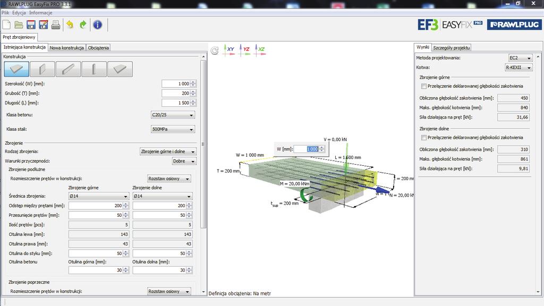Select the second construction type icon
Viewport: 544px width, 306px height.
click(42, 69)
